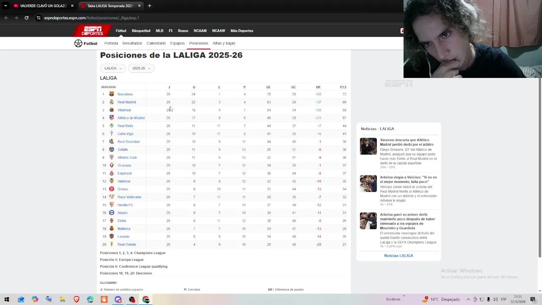Image resolution: width=542 pixels, height=305 pixels.
Task: Click the Alavés team crest
Action: [112, 213]
